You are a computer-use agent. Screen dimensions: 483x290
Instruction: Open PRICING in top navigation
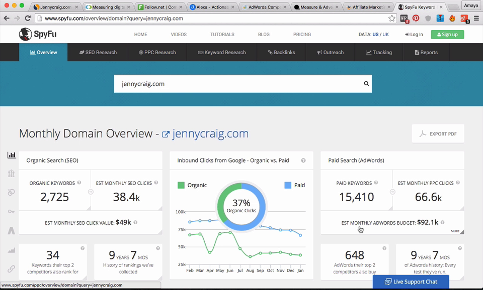tap(302, 35)
